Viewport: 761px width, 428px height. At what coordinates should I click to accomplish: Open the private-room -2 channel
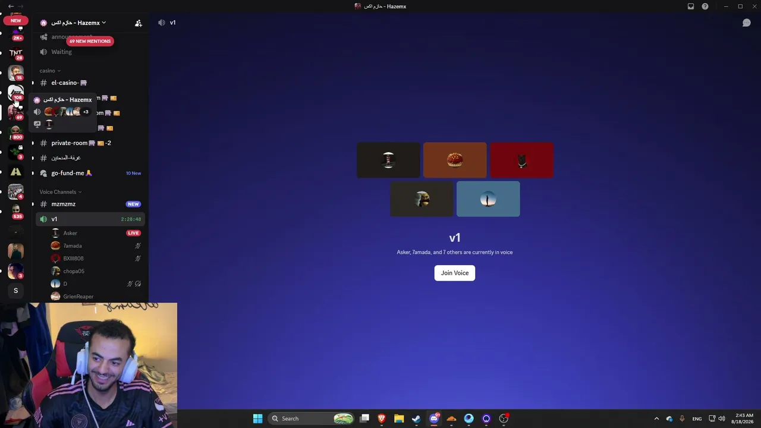[89, 143]
